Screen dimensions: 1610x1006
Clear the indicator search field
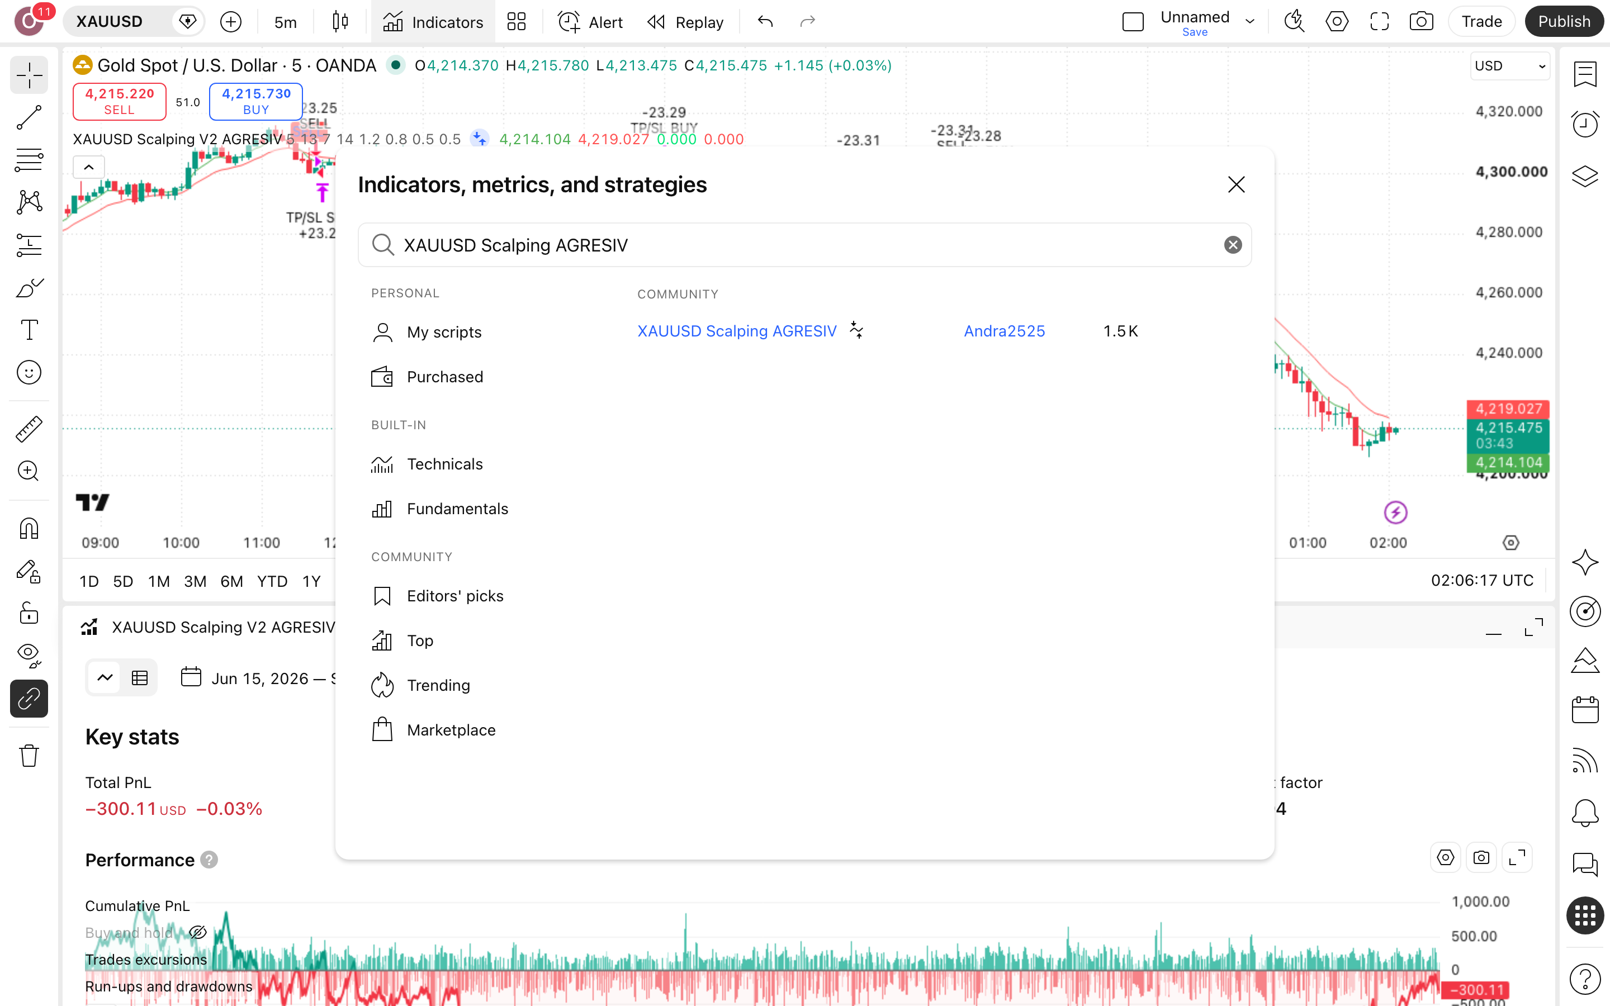click(x=1233, y=245)
